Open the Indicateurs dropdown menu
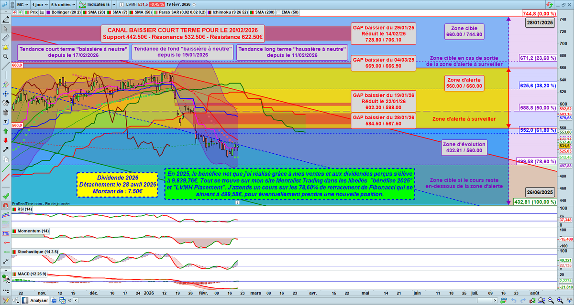Screen dimensions: 574x305 click(x=99, y=4)
